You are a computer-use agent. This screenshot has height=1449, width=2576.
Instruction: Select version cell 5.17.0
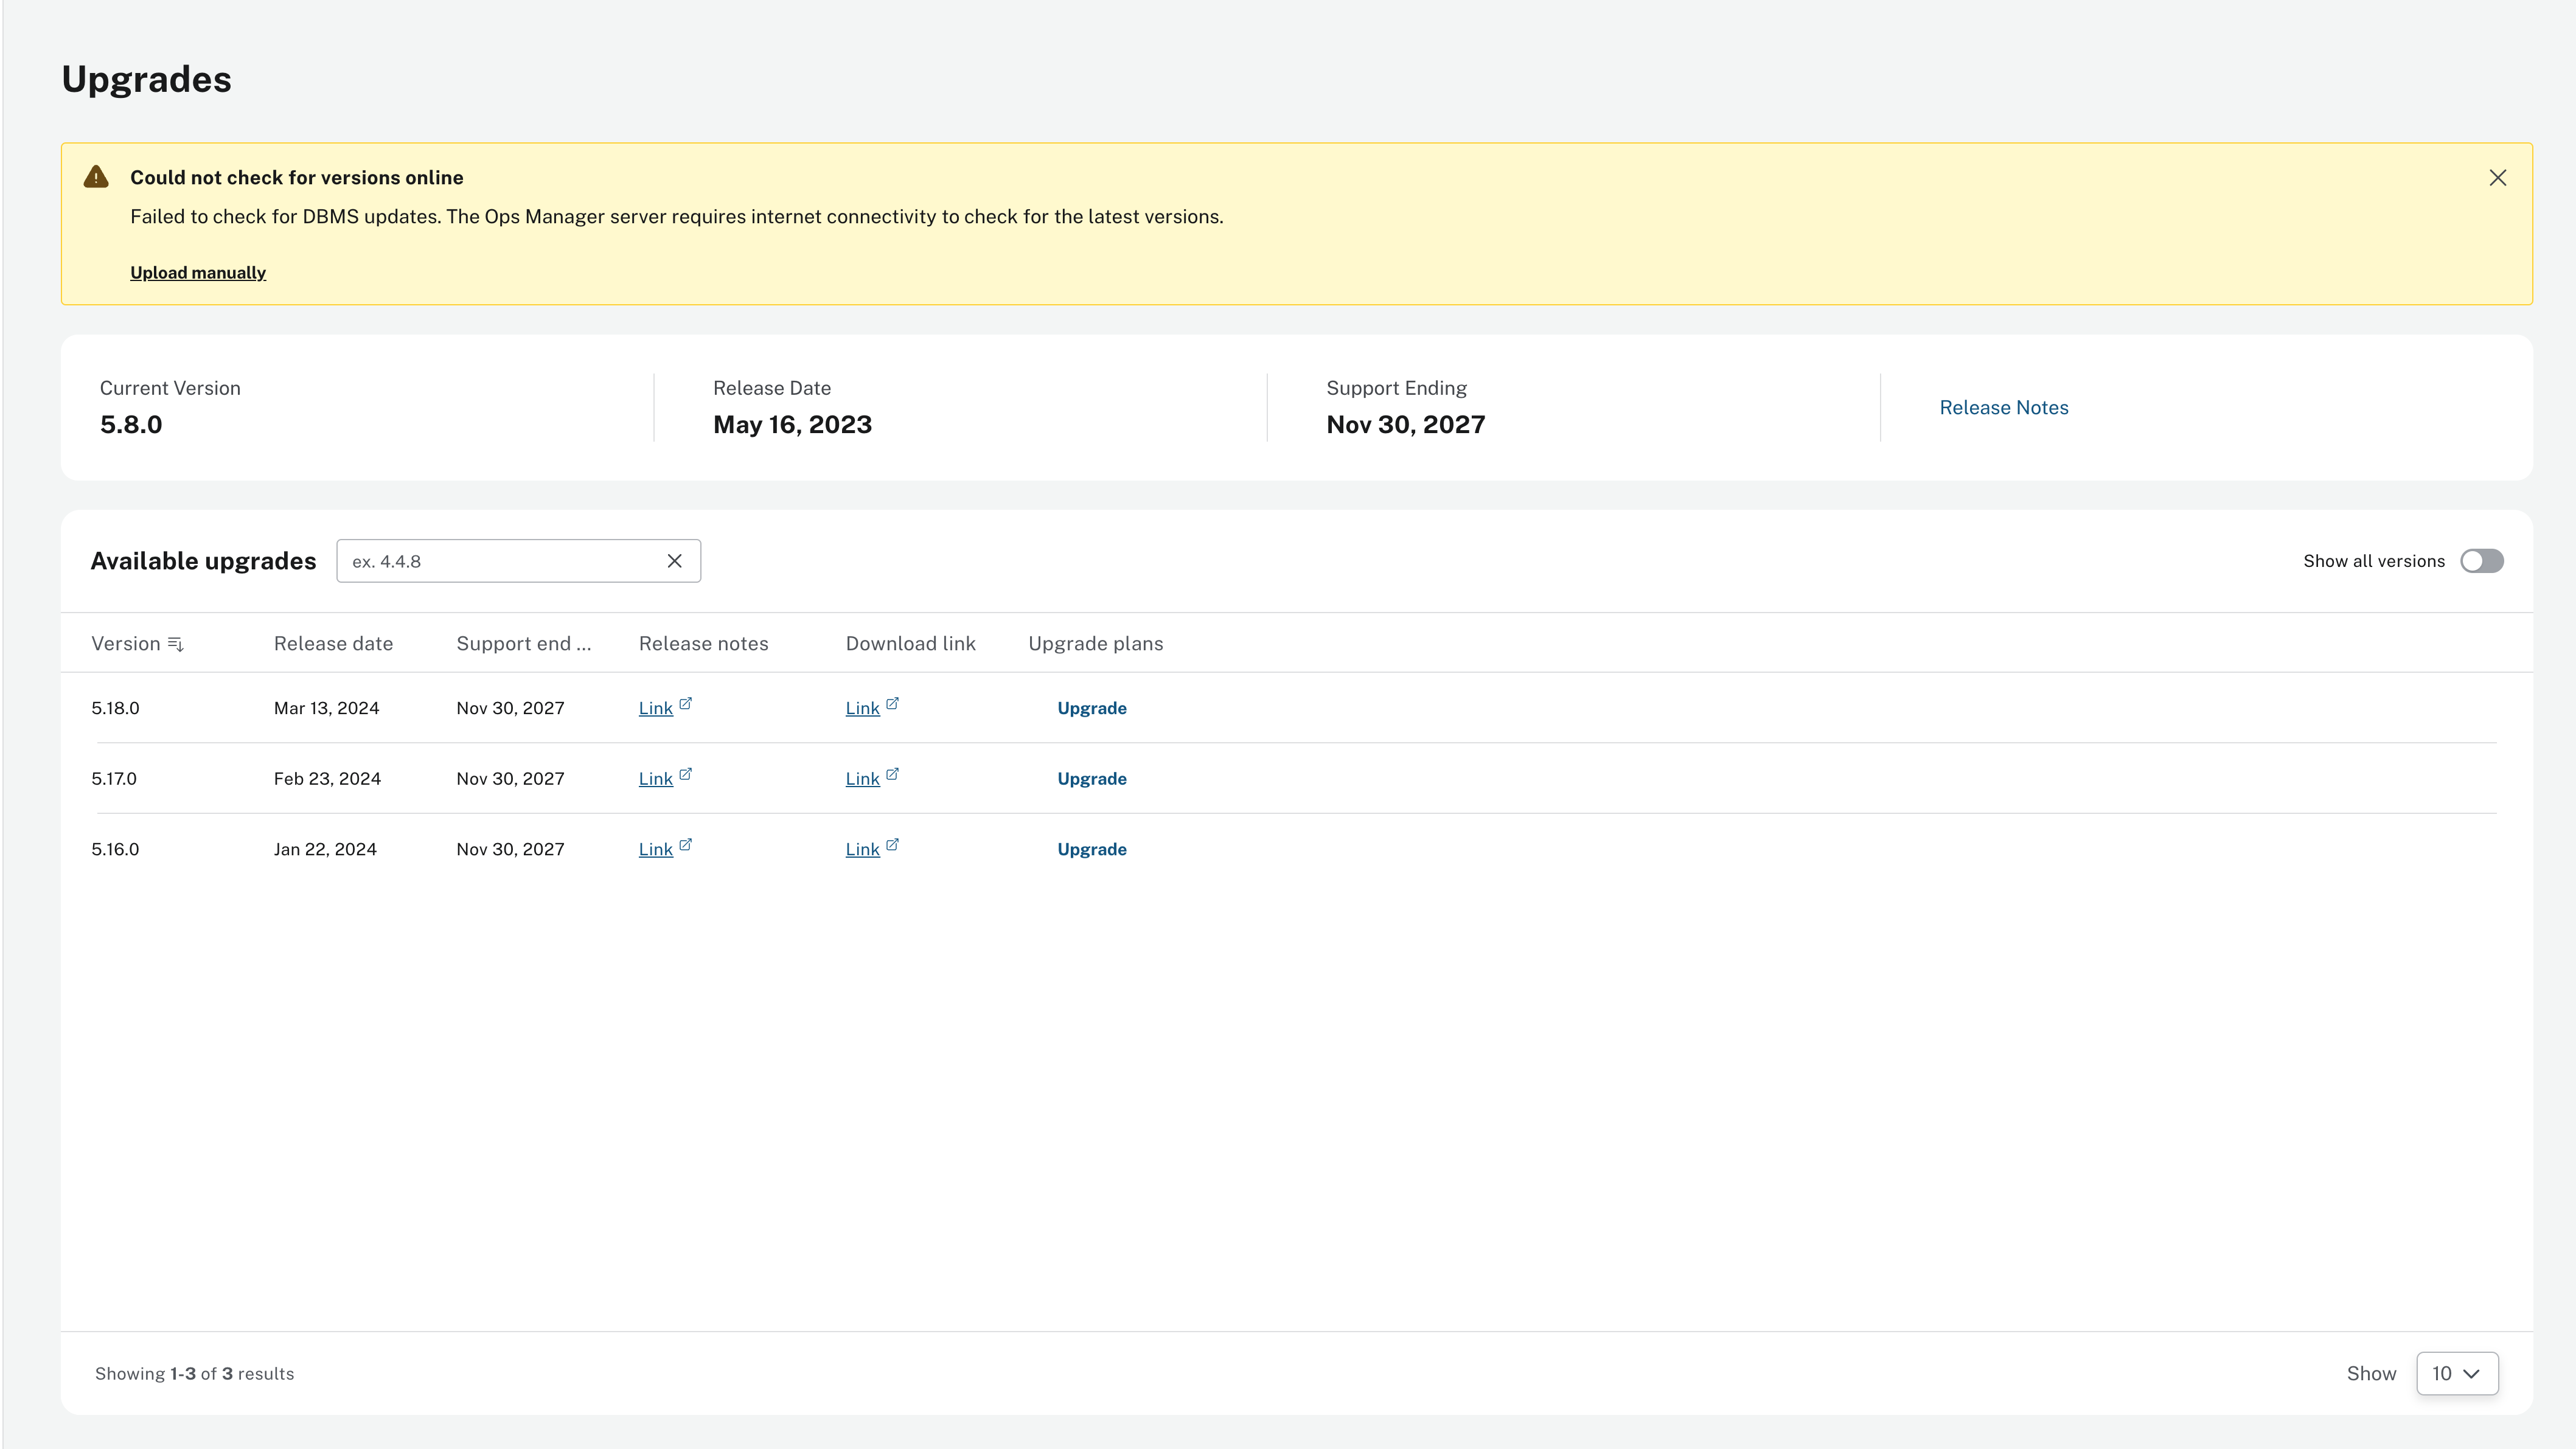tap(114, 779)
